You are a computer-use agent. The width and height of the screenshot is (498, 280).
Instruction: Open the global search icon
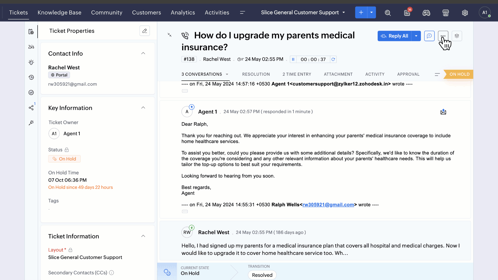(x=388, y=13)
